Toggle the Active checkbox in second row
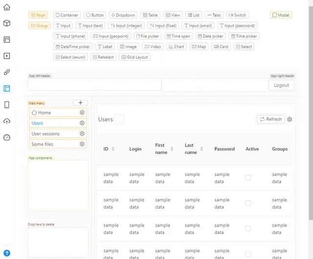 248,203
